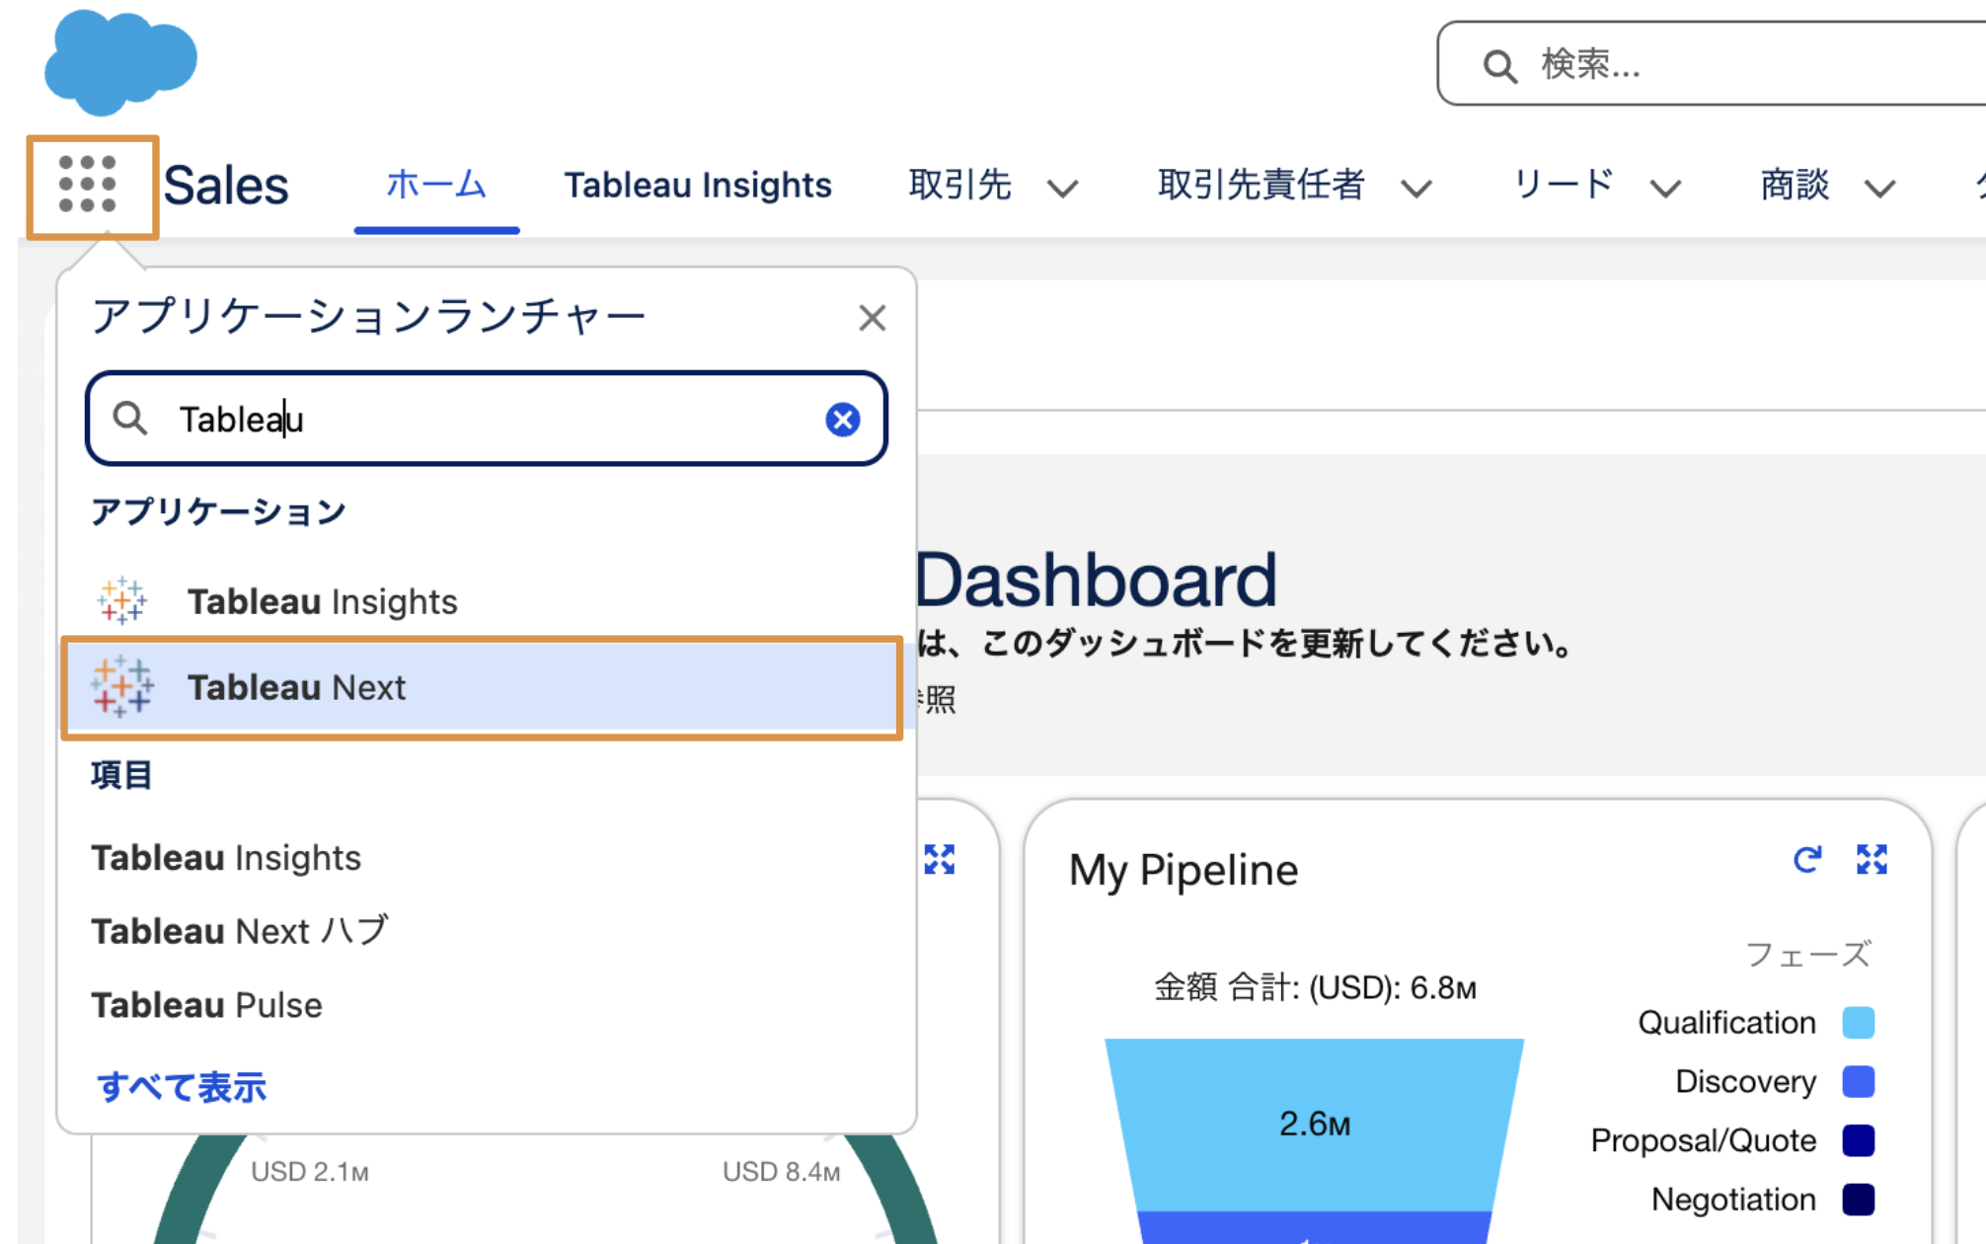
Task: Refresh the My Pipeline chart
Action: pyautogui.click(x=1806, y=860)
